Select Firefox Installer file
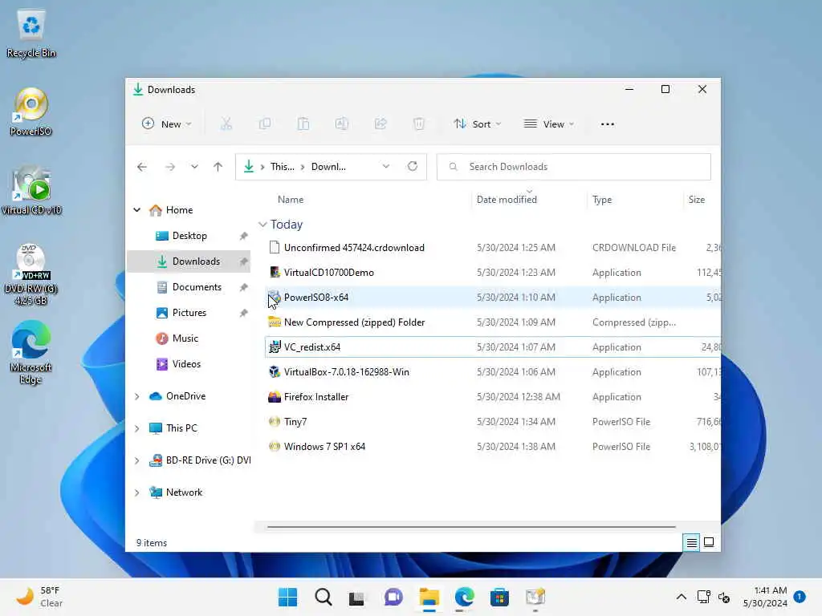The image size is (822, 616). [x=492, y=397]
